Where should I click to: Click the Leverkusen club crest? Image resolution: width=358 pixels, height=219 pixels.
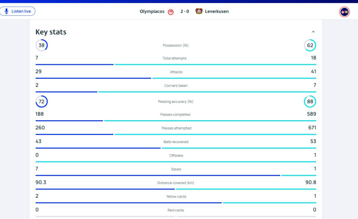click(x=199, y=12)
